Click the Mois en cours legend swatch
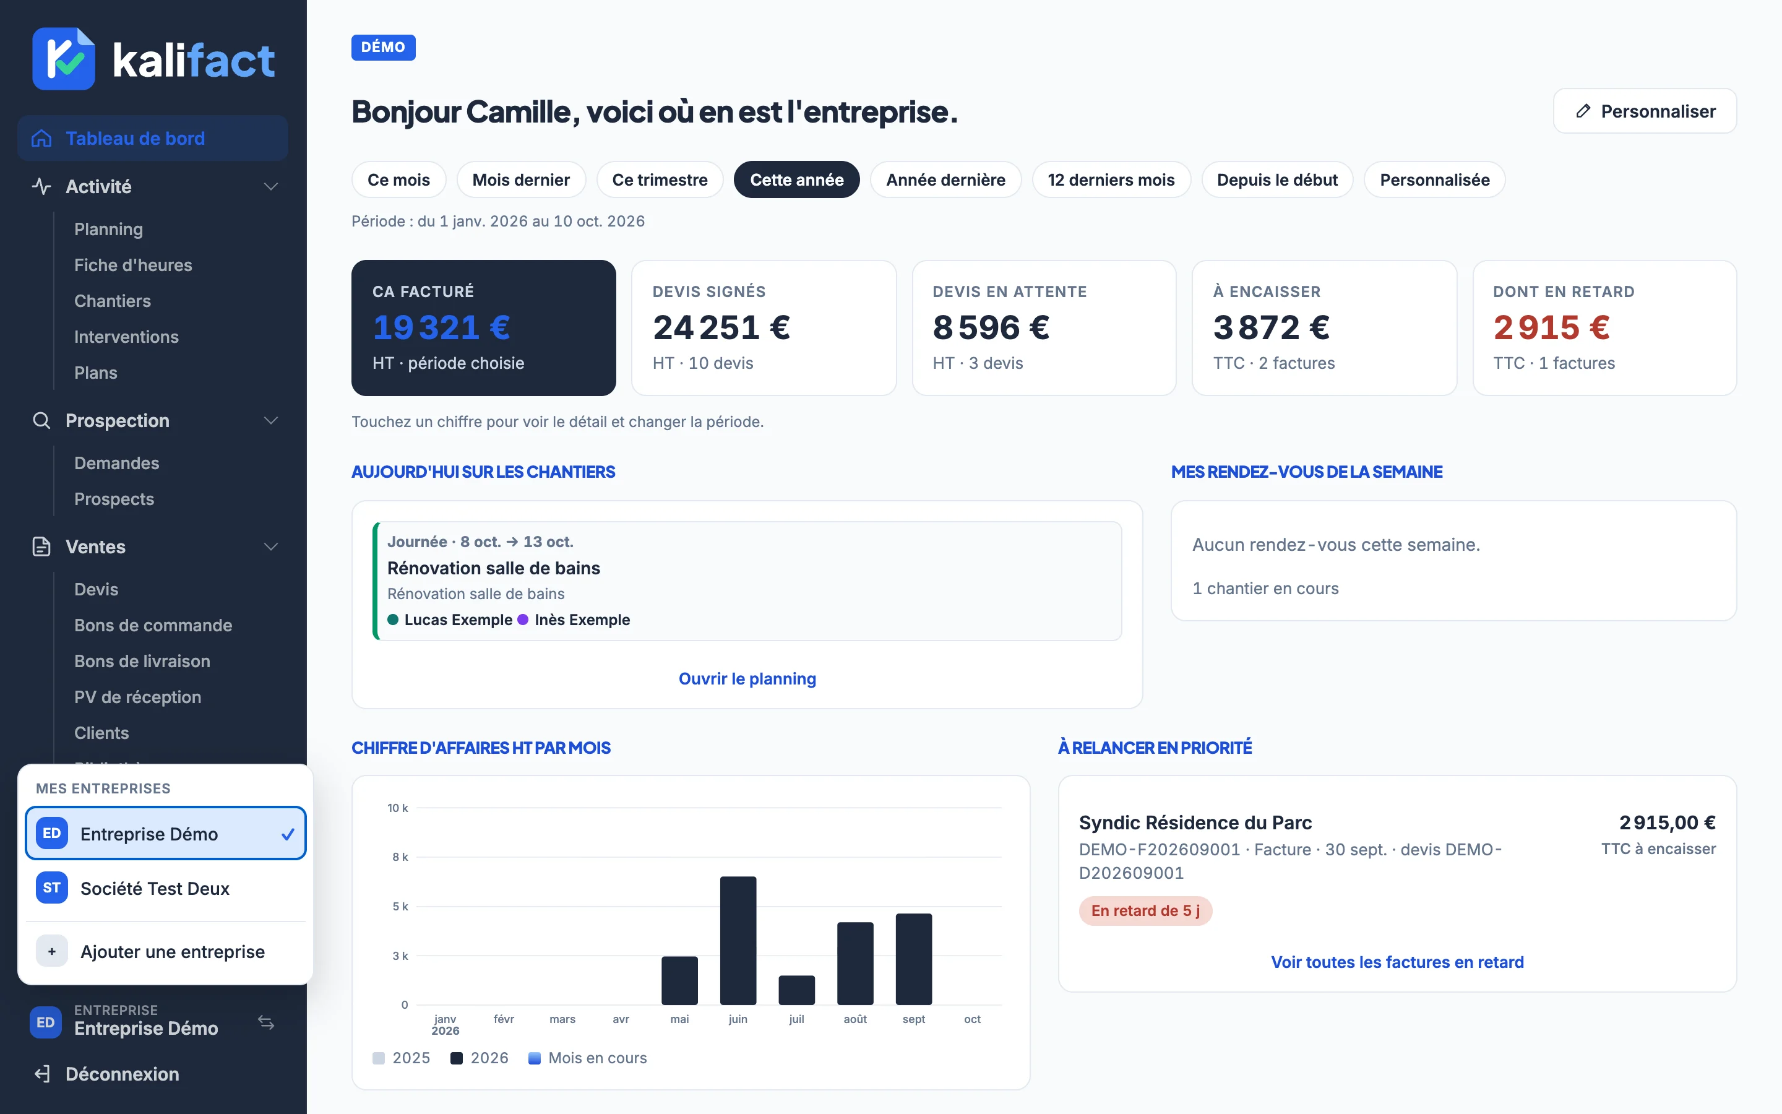Screen dimensions: 1782x1114 (x=535, y=1058)
